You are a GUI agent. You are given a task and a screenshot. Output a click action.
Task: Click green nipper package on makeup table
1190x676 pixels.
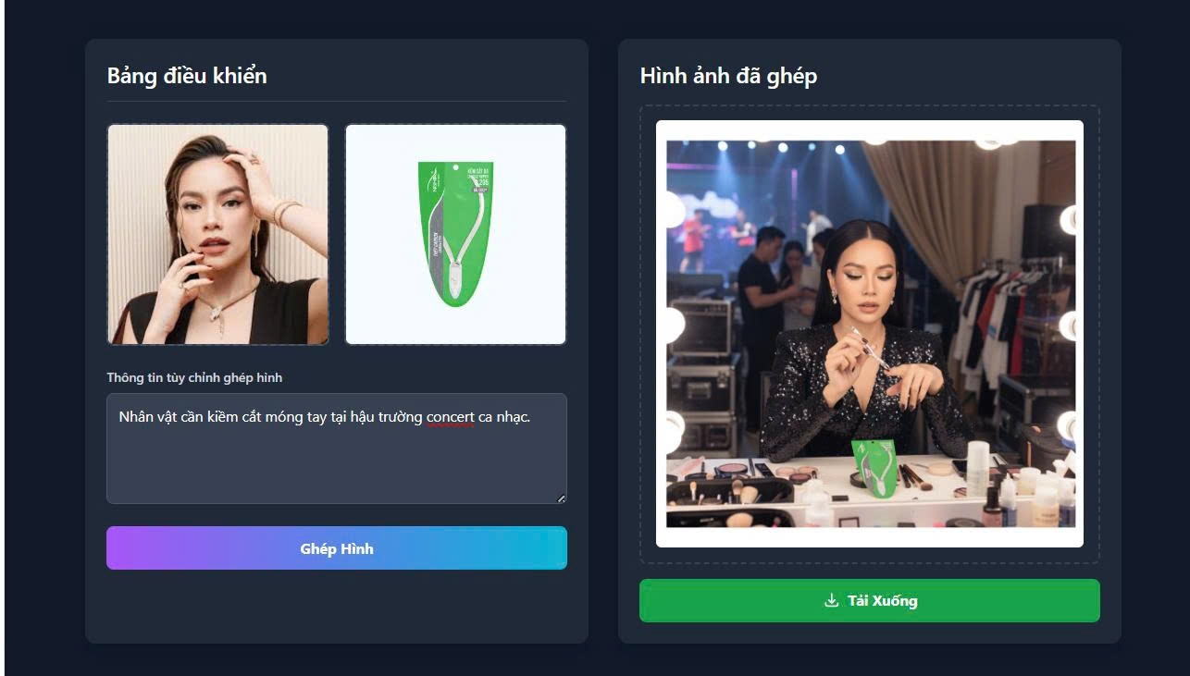click(874, 467)
